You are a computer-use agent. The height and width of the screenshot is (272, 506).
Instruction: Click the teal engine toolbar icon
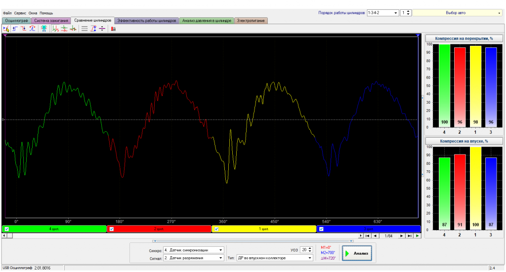point(43,29)
